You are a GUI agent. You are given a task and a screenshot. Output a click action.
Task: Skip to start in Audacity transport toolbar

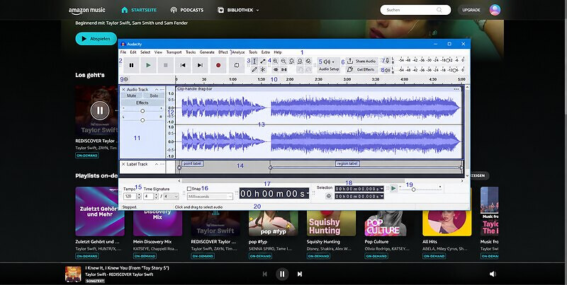pyautogui.click(x=183, y=65)
